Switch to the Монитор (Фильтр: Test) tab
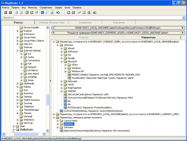This screenshot has width=187, height=141. (x=52, y=22)
